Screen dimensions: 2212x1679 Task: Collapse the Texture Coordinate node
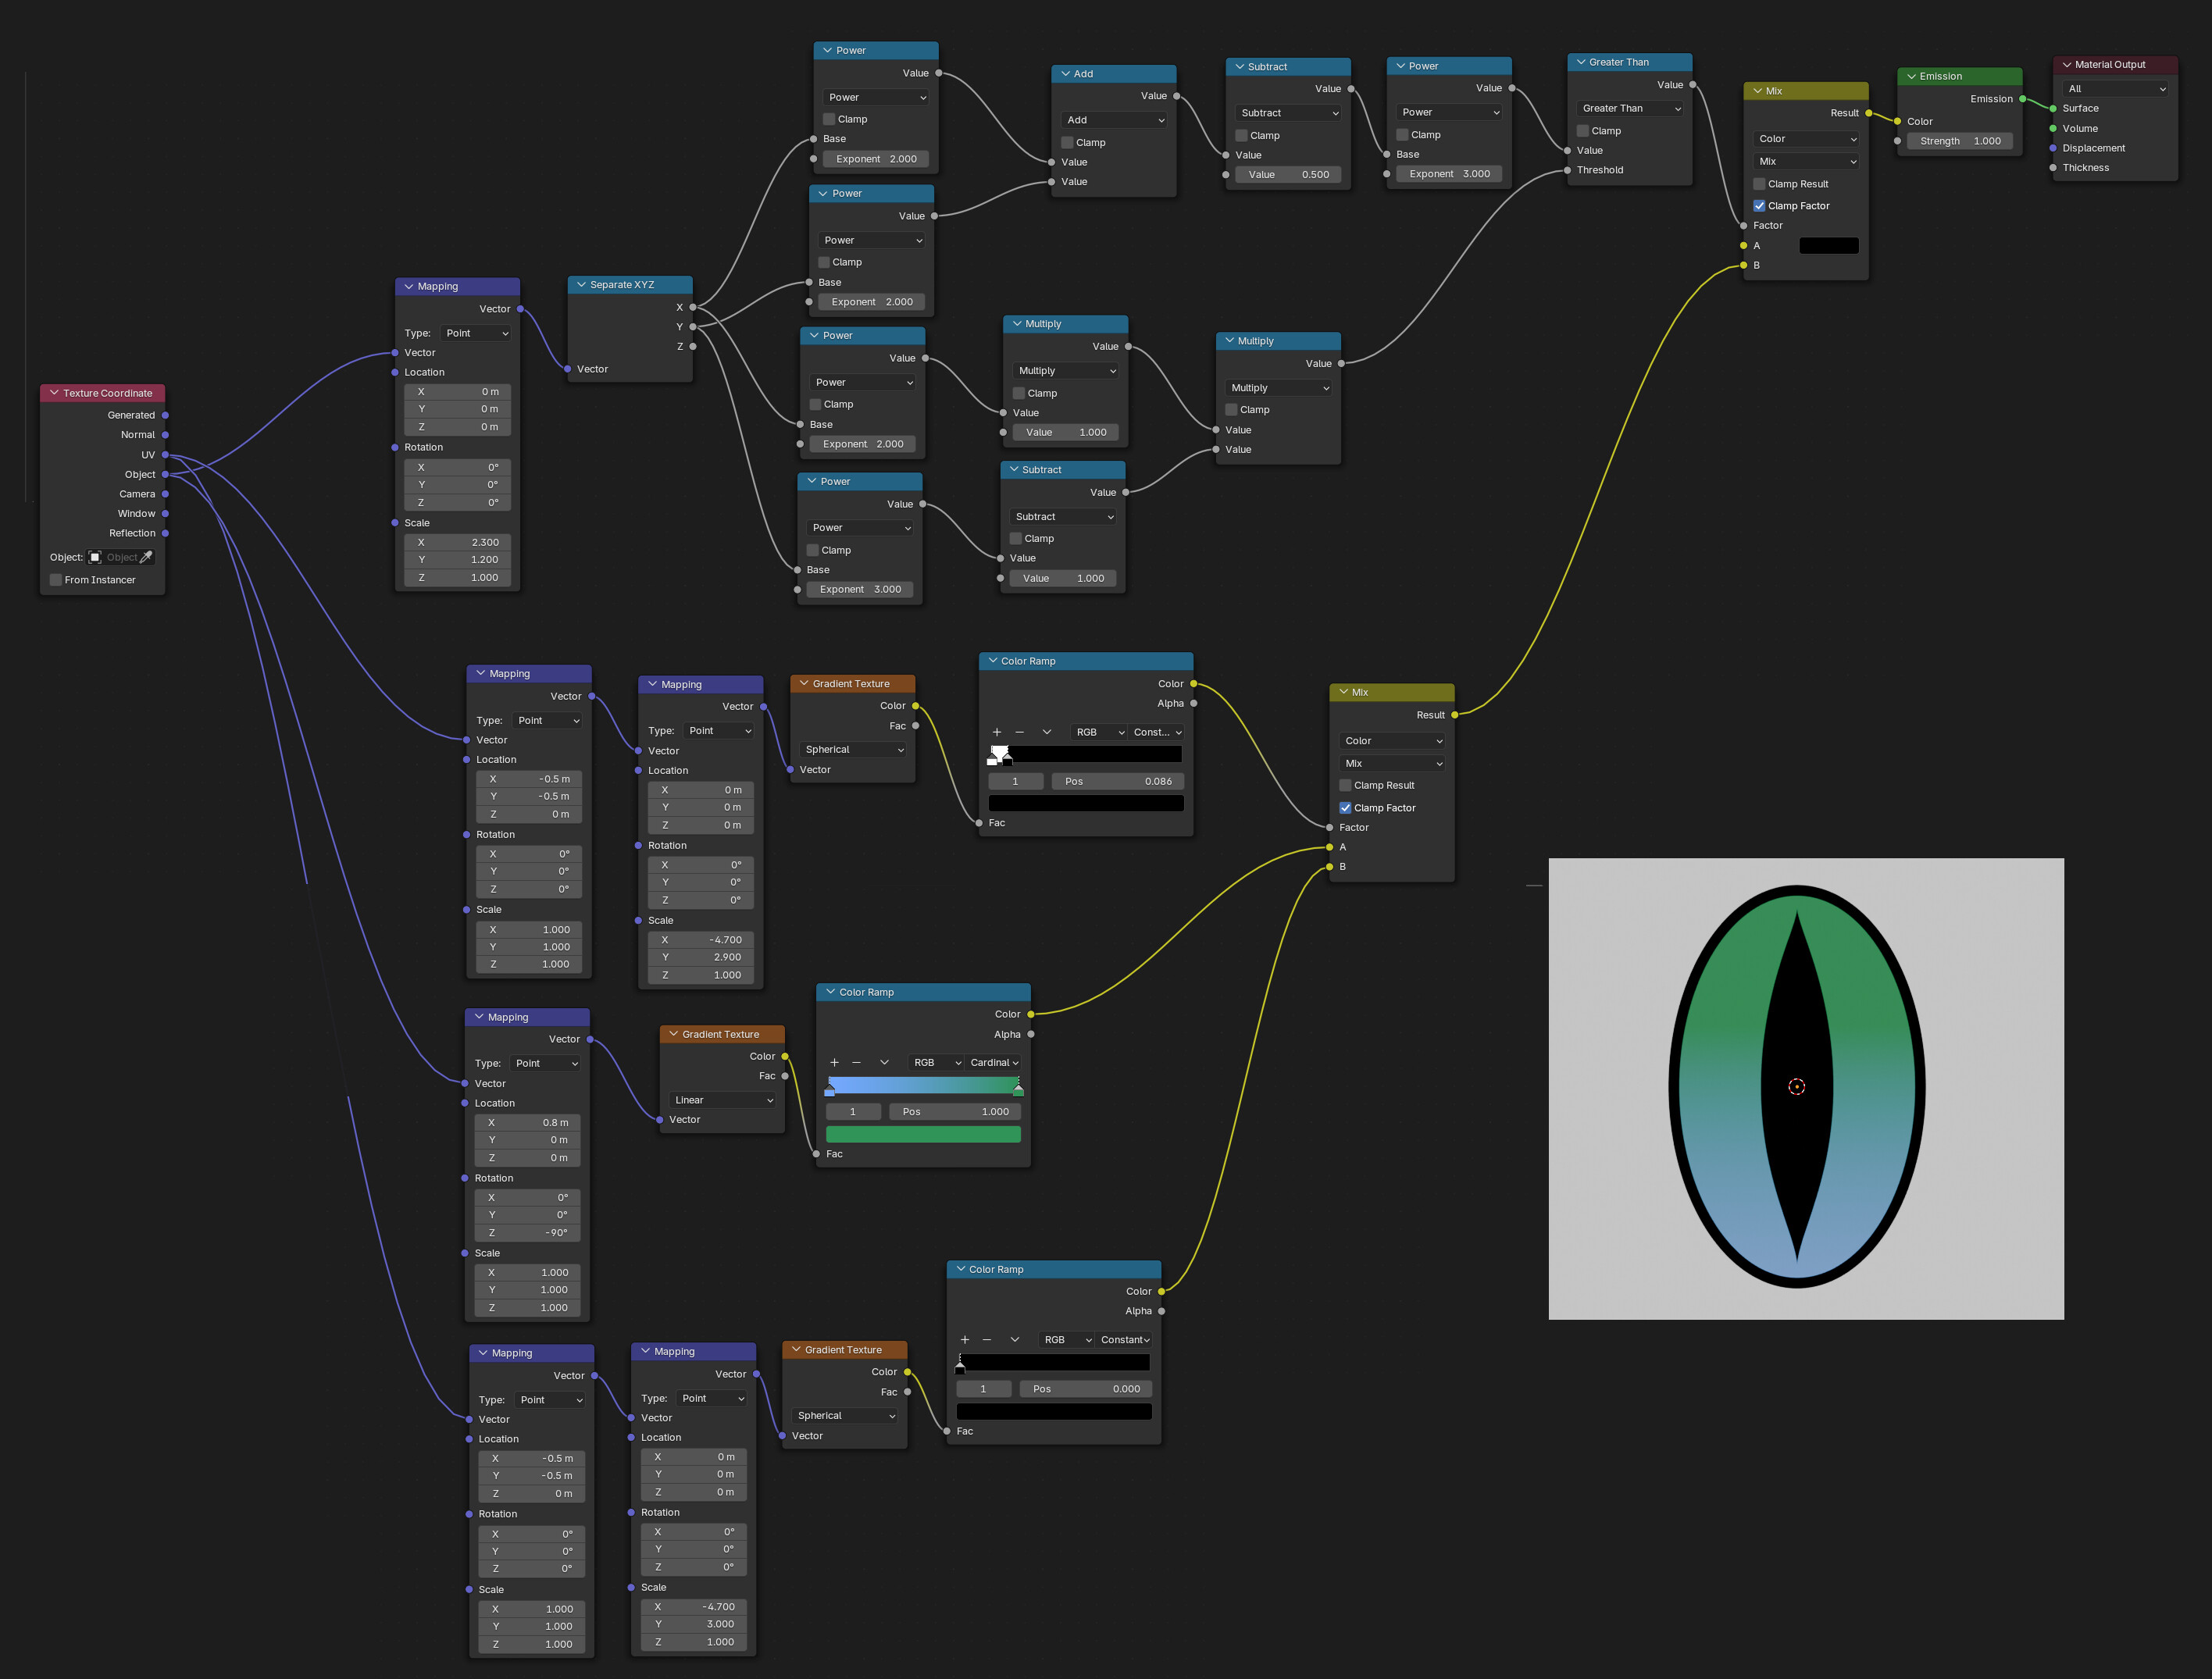[54, 393]
